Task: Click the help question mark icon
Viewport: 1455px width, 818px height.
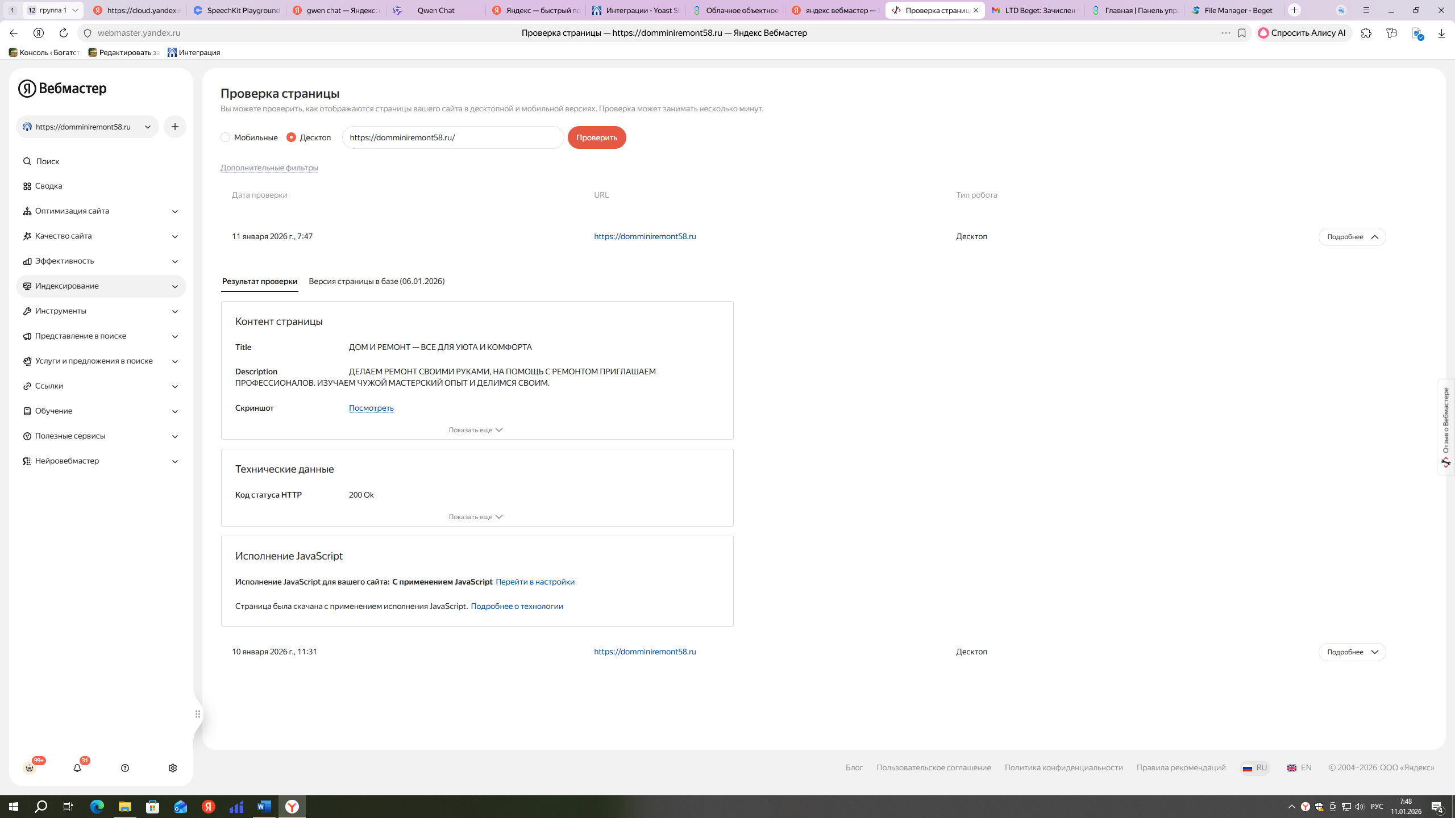Action: (125, 768)
